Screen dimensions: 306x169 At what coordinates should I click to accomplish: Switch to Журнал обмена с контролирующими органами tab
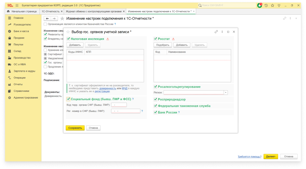click(93, 11)
